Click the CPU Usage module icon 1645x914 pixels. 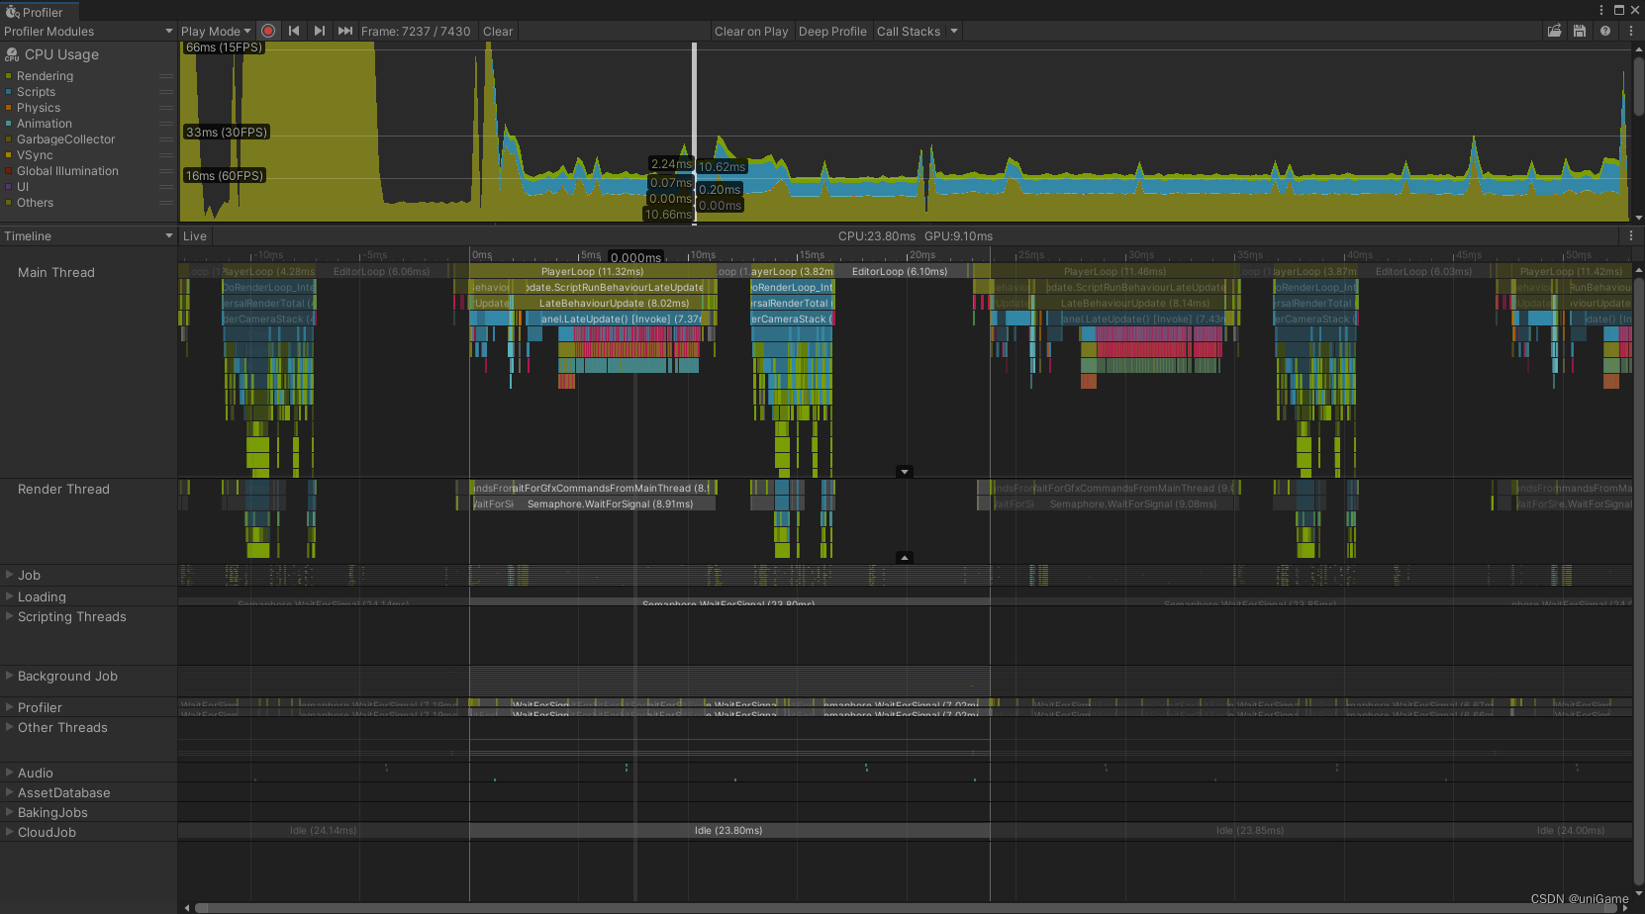tap(12, 54)
